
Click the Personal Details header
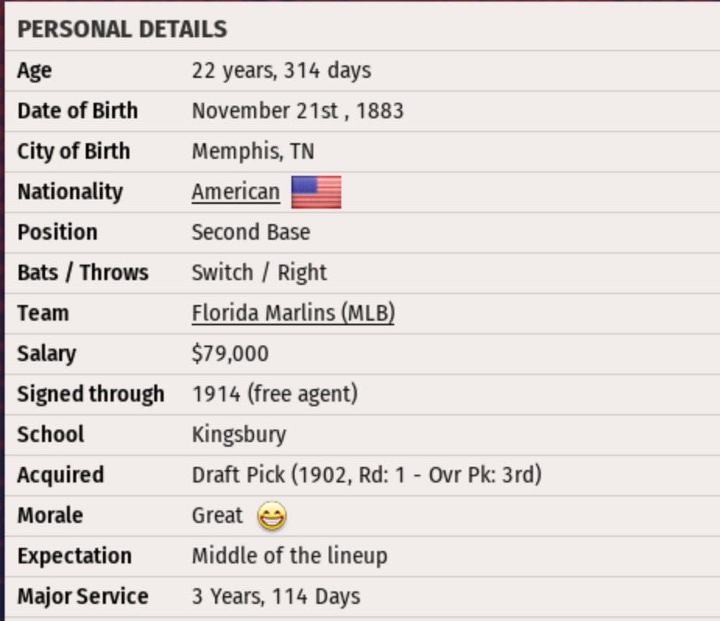coord(122,30)
